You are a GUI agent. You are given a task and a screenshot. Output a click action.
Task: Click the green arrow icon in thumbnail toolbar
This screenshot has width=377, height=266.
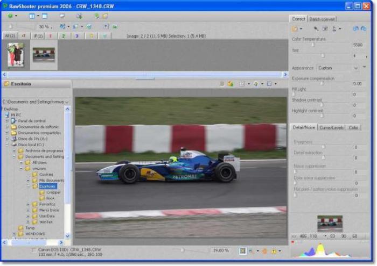[115, 27]
